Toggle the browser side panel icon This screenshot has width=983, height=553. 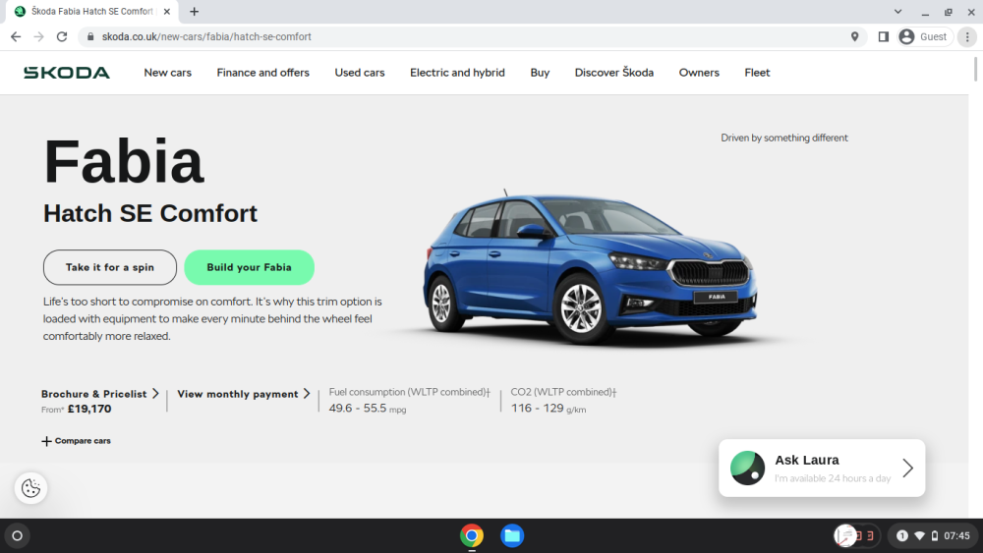point(884,37)
